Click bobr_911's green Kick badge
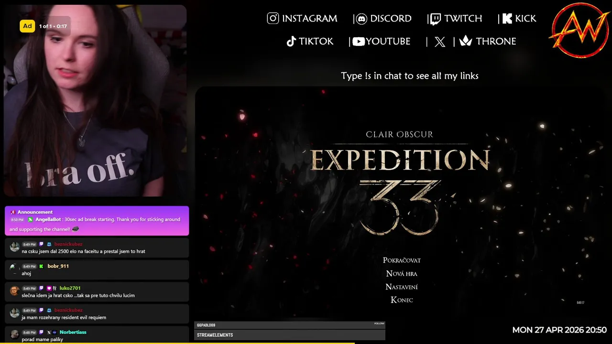The height and width of the screenshot is (344, 612). [41, 267]
